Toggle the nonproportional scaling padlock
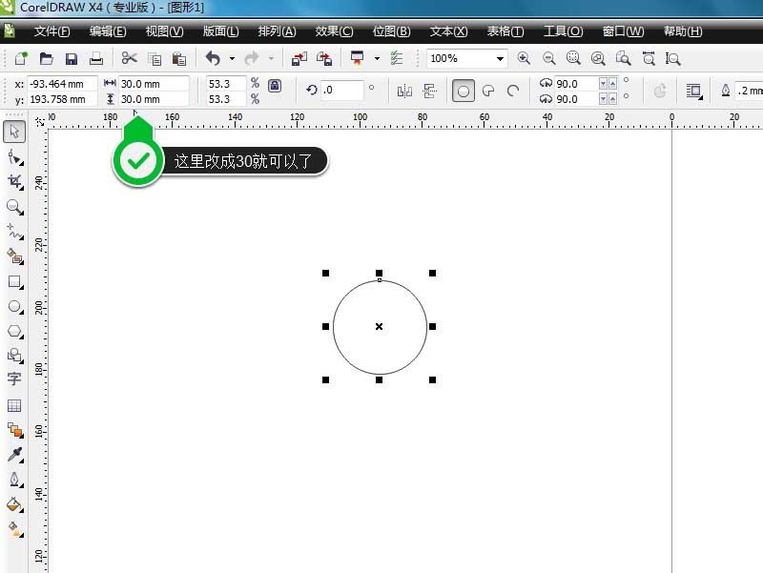This screenshot has width=763, height=573. (273, 84)
